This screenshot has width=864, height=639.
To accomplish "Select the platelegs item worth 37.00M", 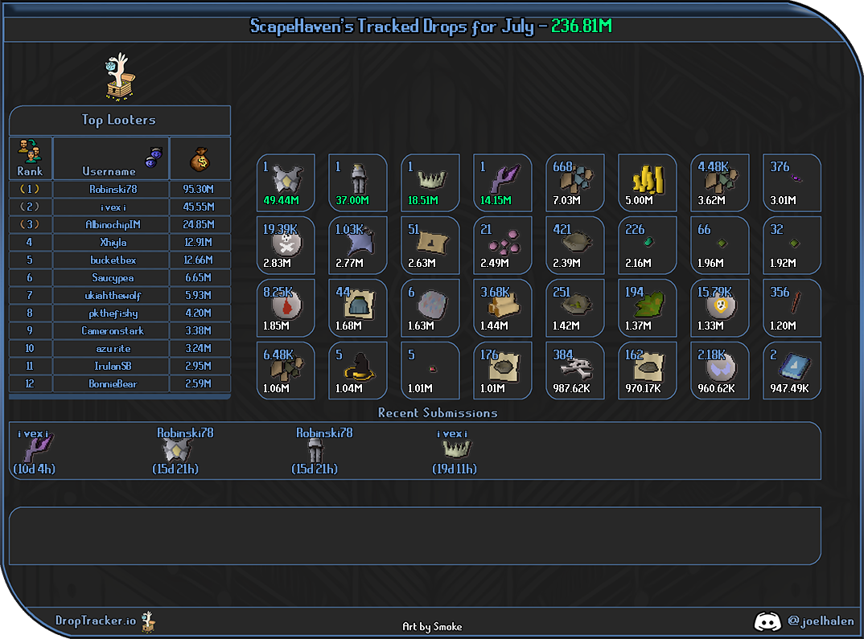I will point(358,182).
